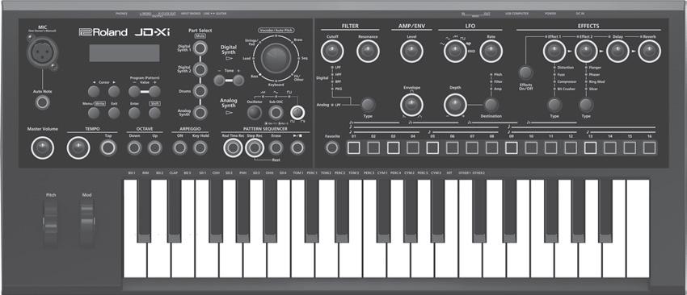Start Step Rec button

[254, 148]
